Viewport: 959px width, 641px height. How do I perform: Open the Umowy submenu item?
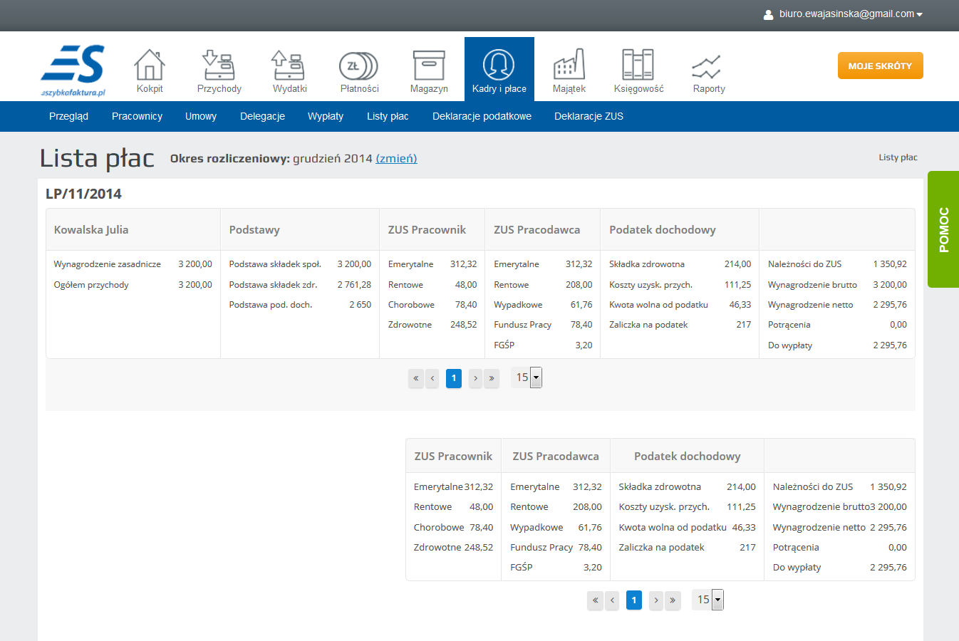[x=201, y=116]
